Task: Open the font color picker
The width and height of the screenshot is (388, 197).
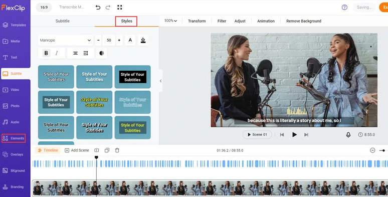Action: point(130,40)
